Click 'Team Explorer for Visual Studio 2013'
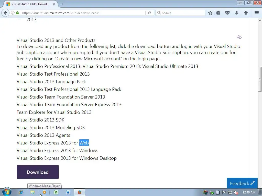The image size is (262, 196). (x=54, y=112)
